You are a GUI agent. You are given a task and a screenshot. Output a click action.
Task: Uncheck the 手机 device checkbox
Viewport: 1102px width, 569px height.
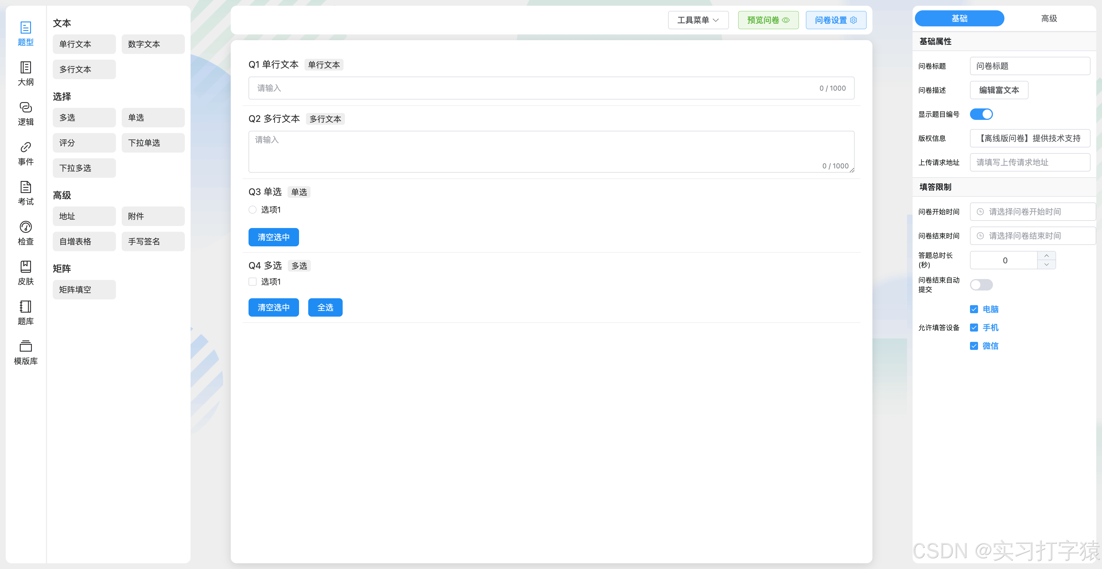click(x=974, y=328)
